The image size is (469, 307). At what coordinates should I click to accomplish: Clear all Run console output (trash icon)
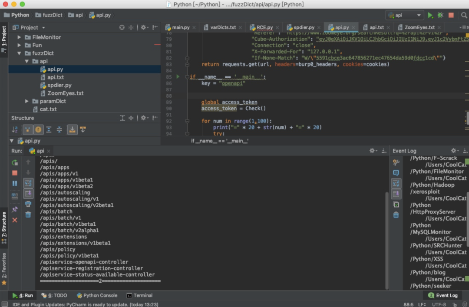pyautogui.click(x=28, y=215)
